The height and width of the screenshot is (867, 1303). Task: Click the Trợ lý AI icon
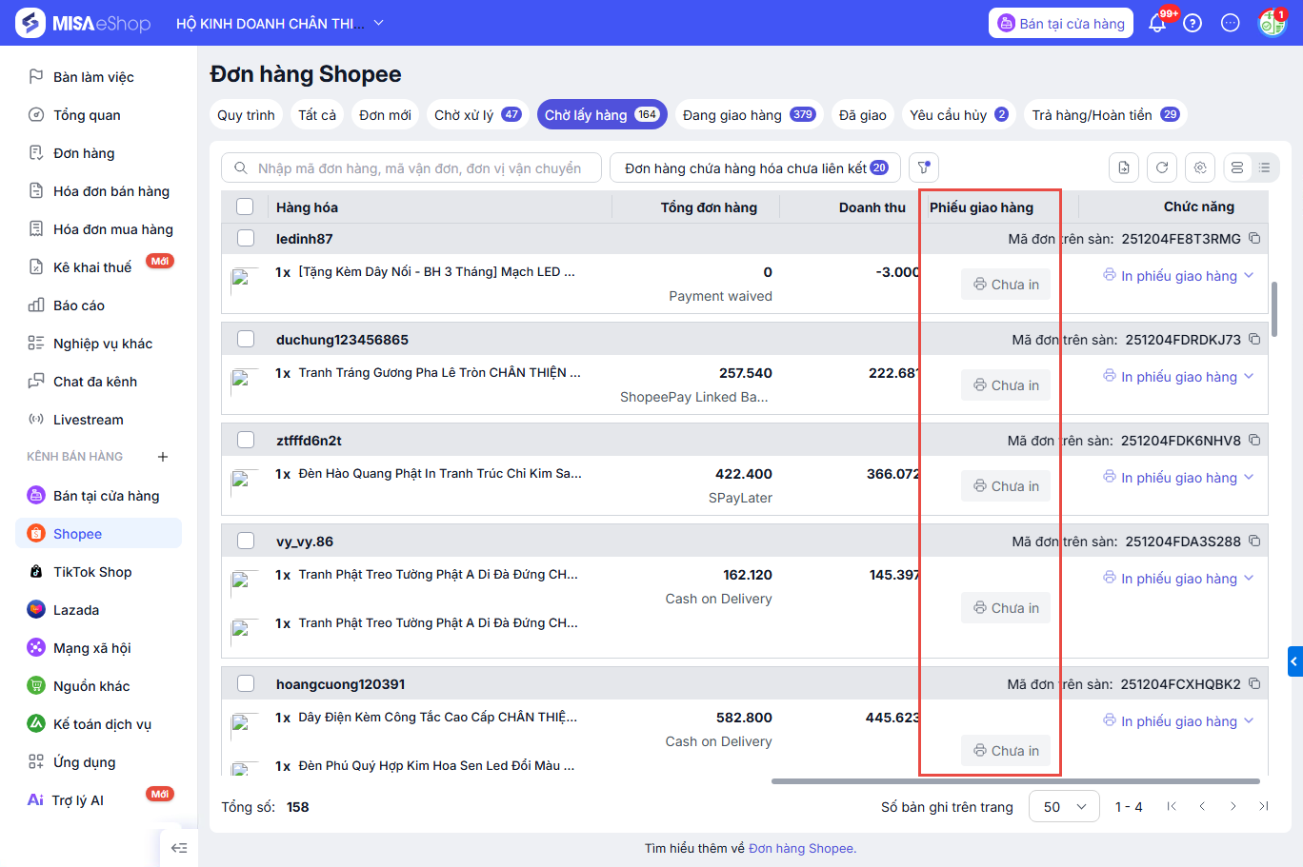pyautogui.click(x=35, y=799)
